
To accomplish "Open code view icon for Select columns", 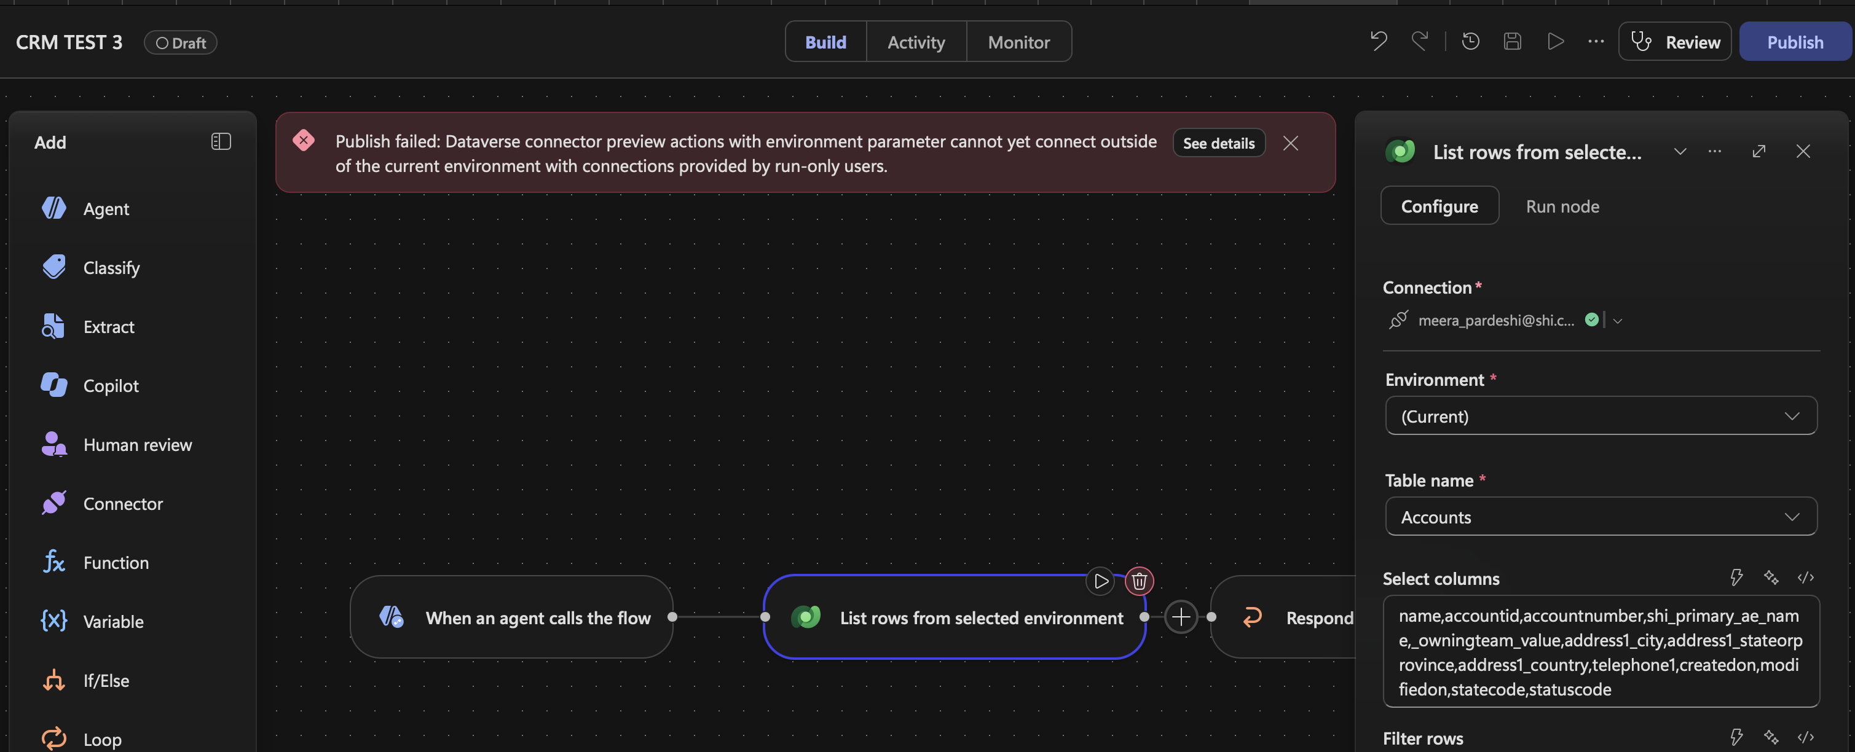I will tap(1805, 577).
